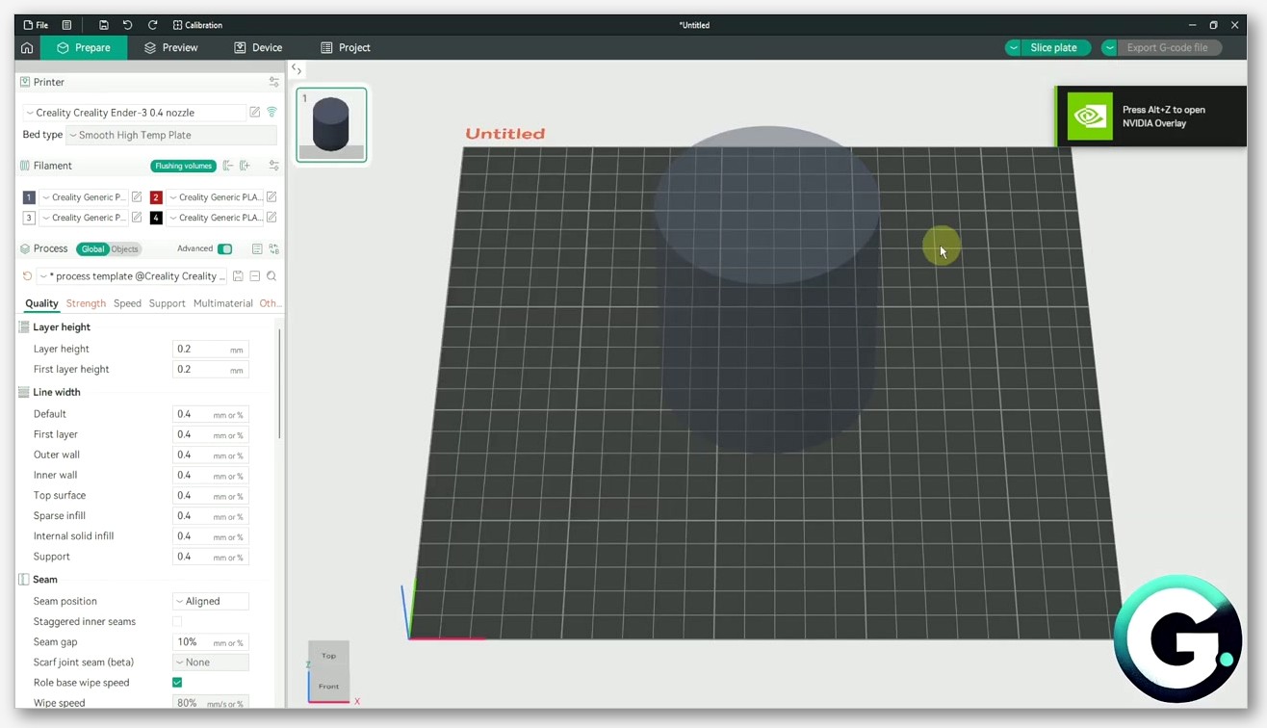The width and height of the screenshot is (1267, 728).
Task: Click the save project icon in title bar
Action: point(103,25)
